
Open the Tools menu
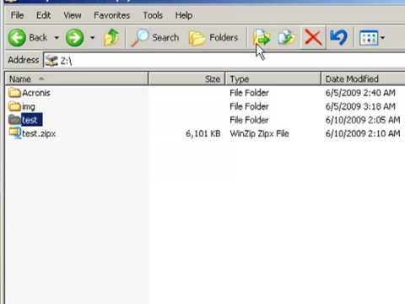tap(153, 15)
